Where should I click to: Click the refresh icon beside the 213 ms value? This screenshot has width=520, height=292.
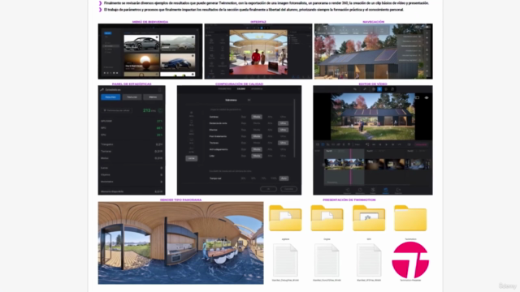(161, 110)
